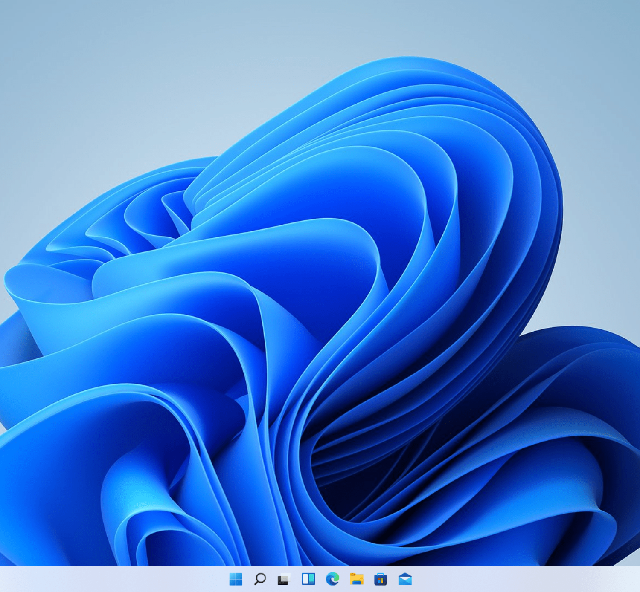Open the Mail app
Image resolution: width=640 pixels, height=592 pixels.
point(405,579)
